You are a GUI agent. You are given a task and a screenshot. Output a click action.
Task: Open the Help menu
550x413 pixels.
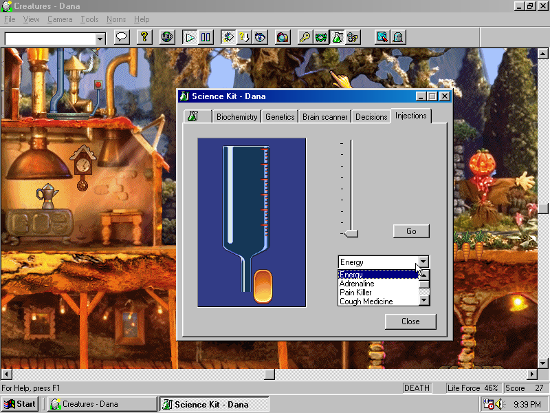[x=142, y=19]
